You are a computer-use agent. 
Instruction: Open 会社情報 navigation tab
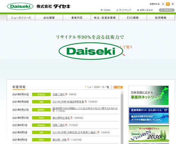pos(49,18)
